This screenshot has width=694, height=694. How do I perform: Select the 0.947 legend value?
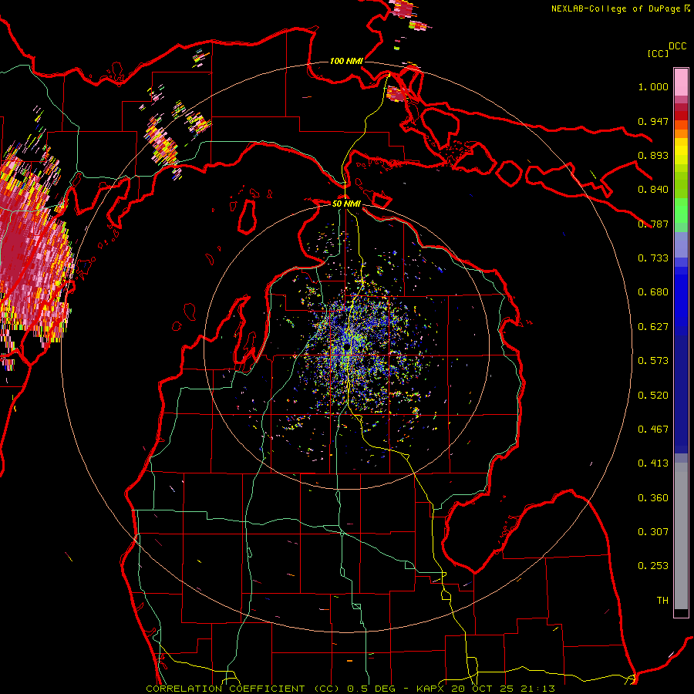(653, 121)
